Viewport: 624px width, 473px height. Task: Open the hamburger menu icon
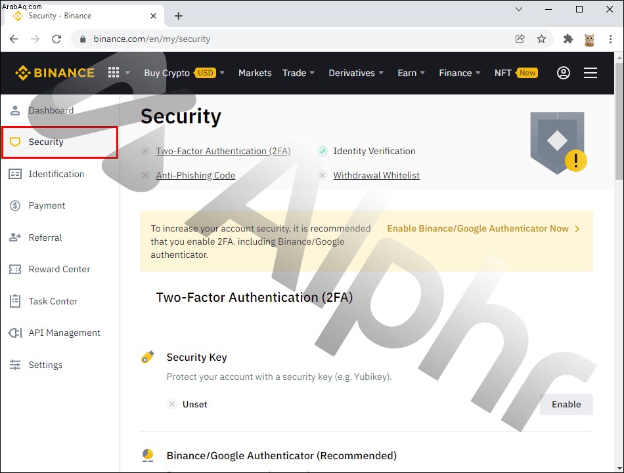(x=591, y=73)
